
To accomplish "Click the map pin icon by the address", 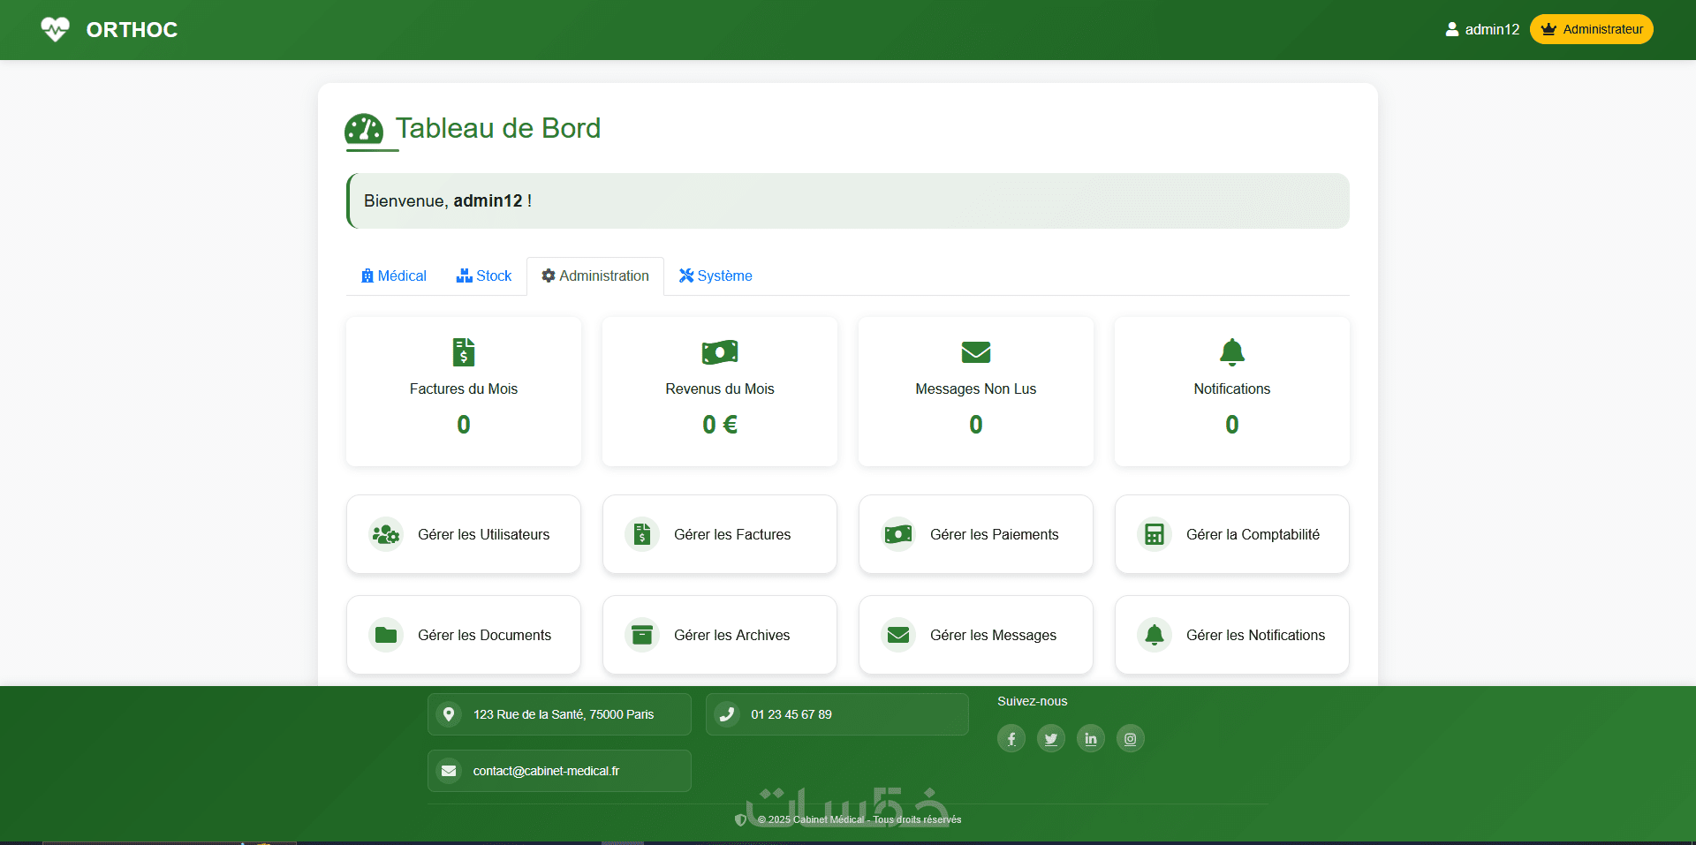I will 449,714.
